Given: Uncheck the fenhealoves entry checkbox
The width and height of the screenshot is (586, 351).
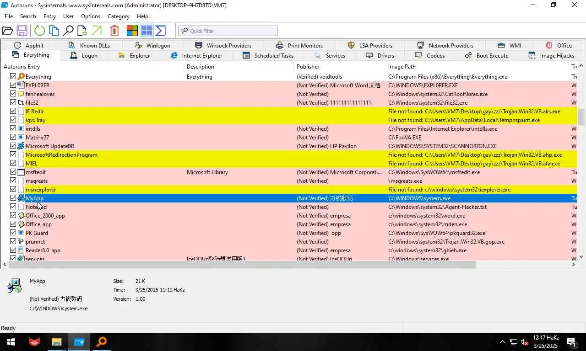Looking at the screenshot, I should 13,94.
